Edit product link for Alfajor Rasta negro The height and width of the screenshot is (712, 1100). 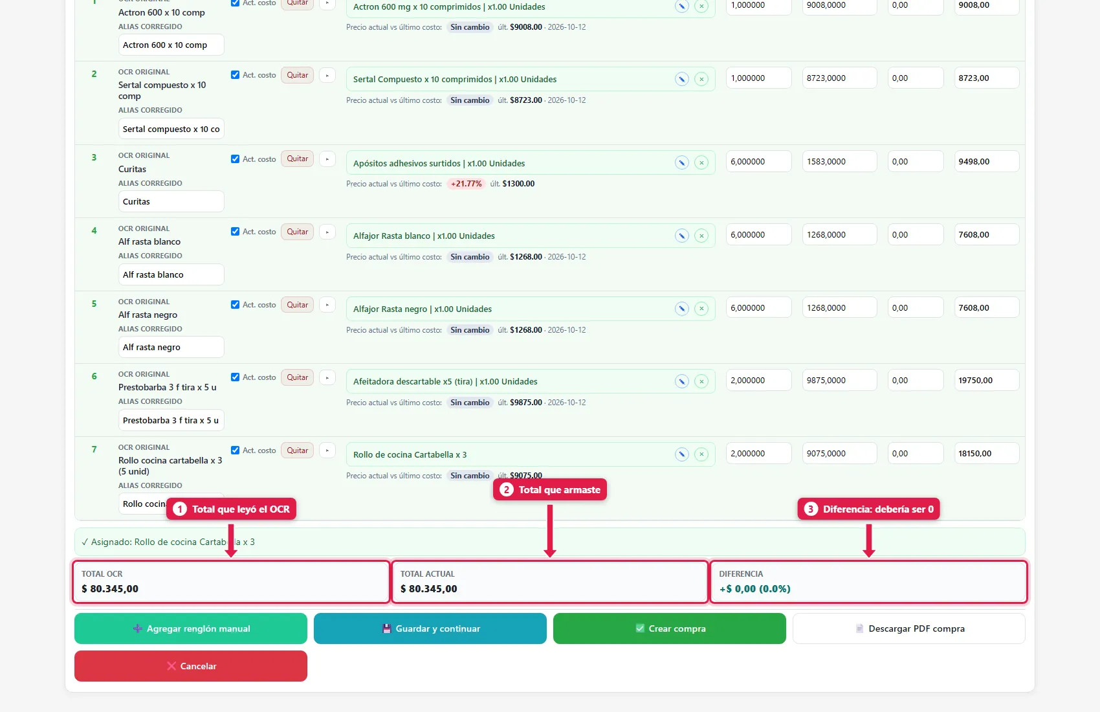coord(681,309)
